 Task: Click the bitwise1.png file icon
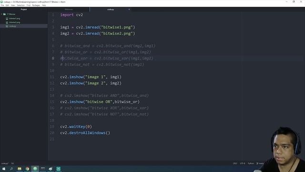point(7,18)
